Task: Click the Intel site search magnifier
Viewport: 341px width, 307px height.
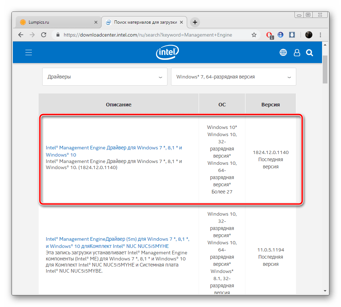Action: click(x=310, y=53)
